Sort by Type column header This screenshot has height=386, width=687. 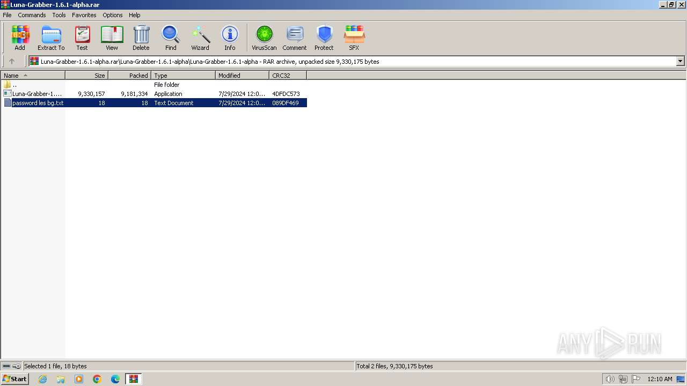(184, 76)
